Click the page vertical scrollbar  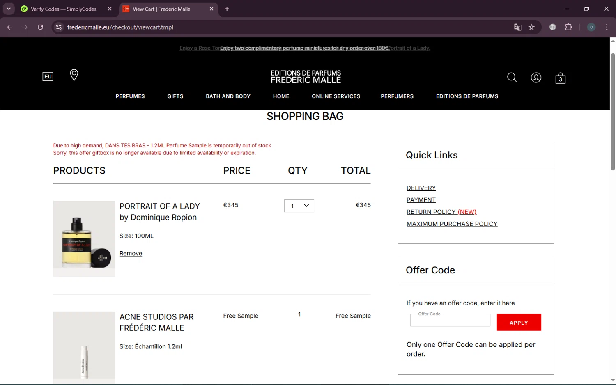[x=613, y=112]
